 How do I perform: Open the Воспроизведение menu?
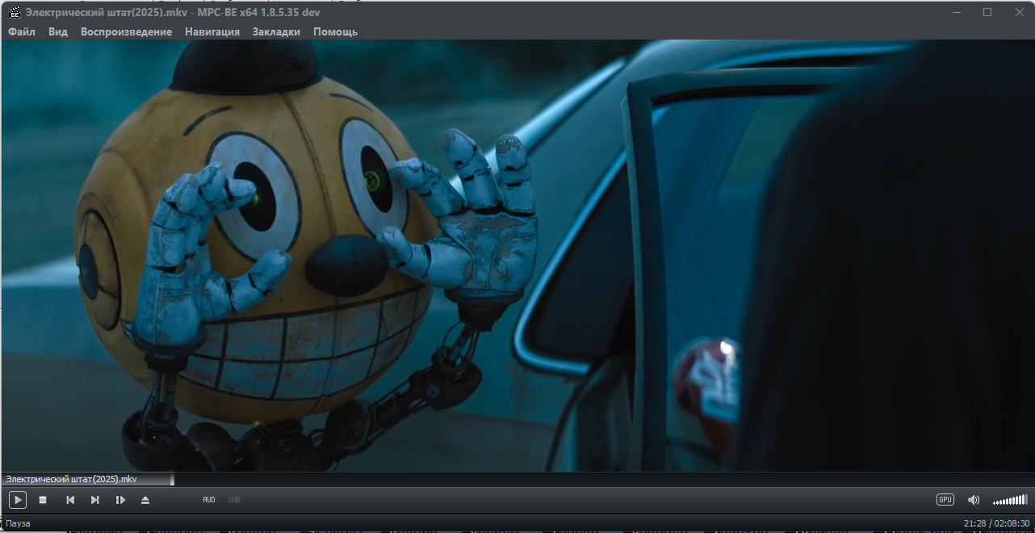point(126,32)
